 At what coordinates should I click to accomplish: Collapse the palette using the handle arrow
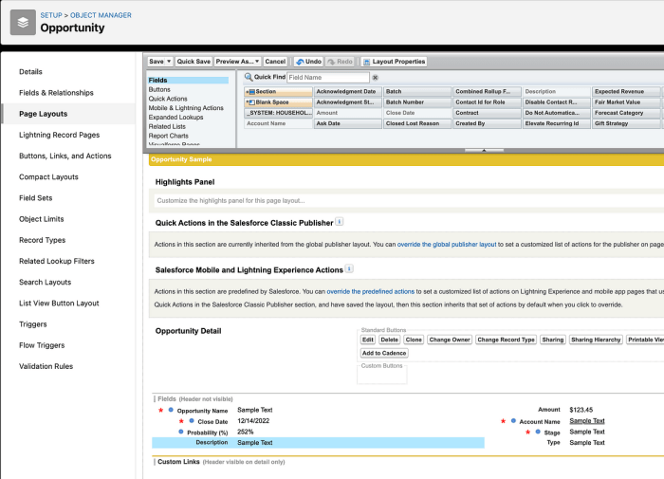[x=484, y=150]
